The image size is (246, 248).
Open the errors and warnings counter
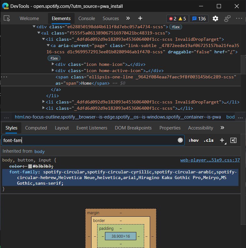click(x=177, y=19)
